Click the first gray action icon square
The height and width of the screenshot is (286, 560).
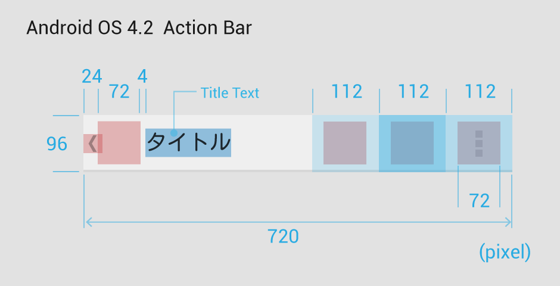(x=345, y=143)
